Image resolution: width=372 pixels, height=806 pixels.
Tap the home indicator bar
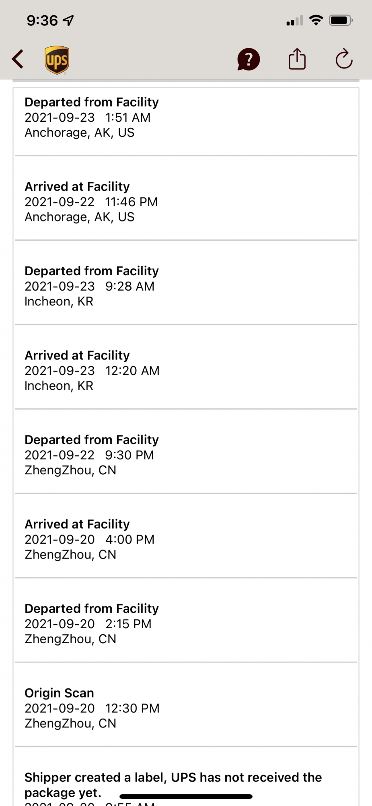(186, 796)
